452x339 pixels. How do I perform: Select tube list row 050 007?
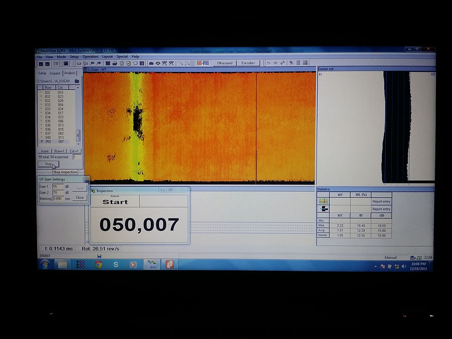tap(55, 142)
